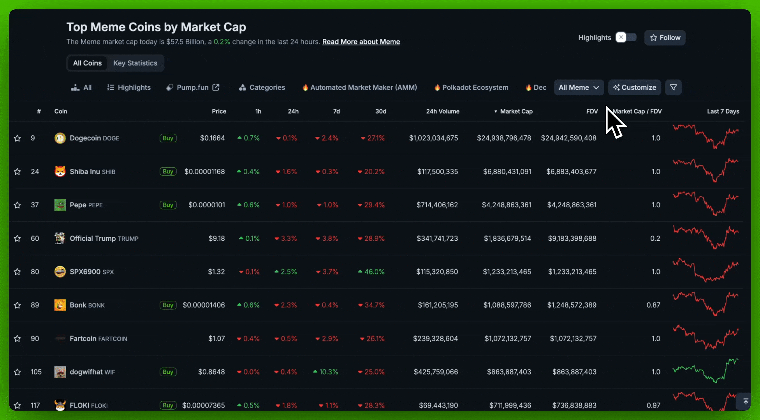Click the Highlights list icon in the filter row
Viewport: 760px width, 420px height.
110,87
